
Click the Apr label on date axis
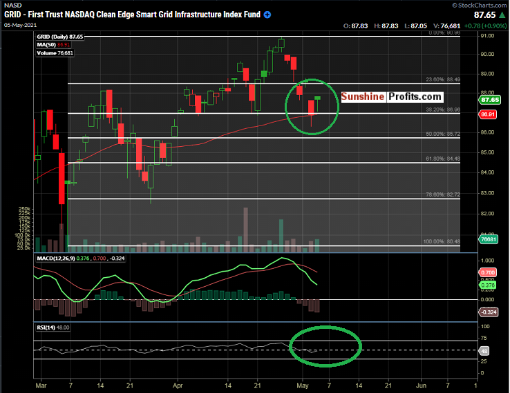tap(178, 385)
